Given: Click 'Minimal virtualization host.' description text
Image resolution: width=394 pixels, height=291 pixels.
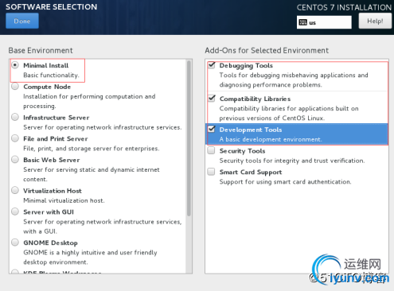Looking at the screenshot, I should point(64,200).
